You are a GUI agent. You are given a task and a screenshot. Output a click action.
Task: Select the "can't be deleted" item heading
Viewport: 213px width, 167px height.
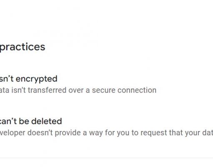point(31,121)
